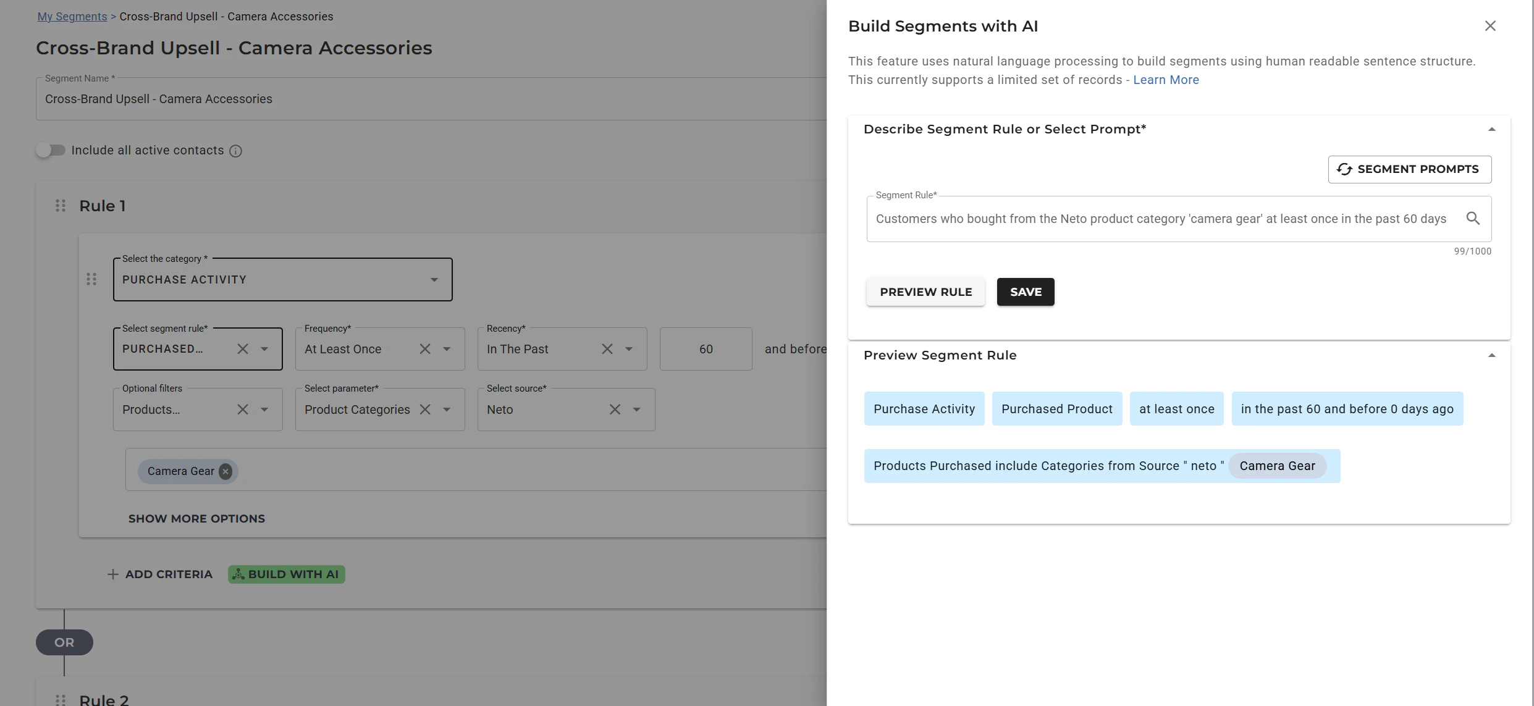This screenshot has height=706, width=1534.
Task: Remove the Neto source using its clear icon
Action: (615, 410)
